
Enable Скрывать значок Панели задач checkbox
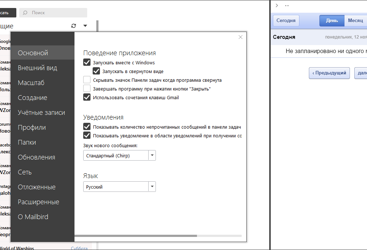87,80
